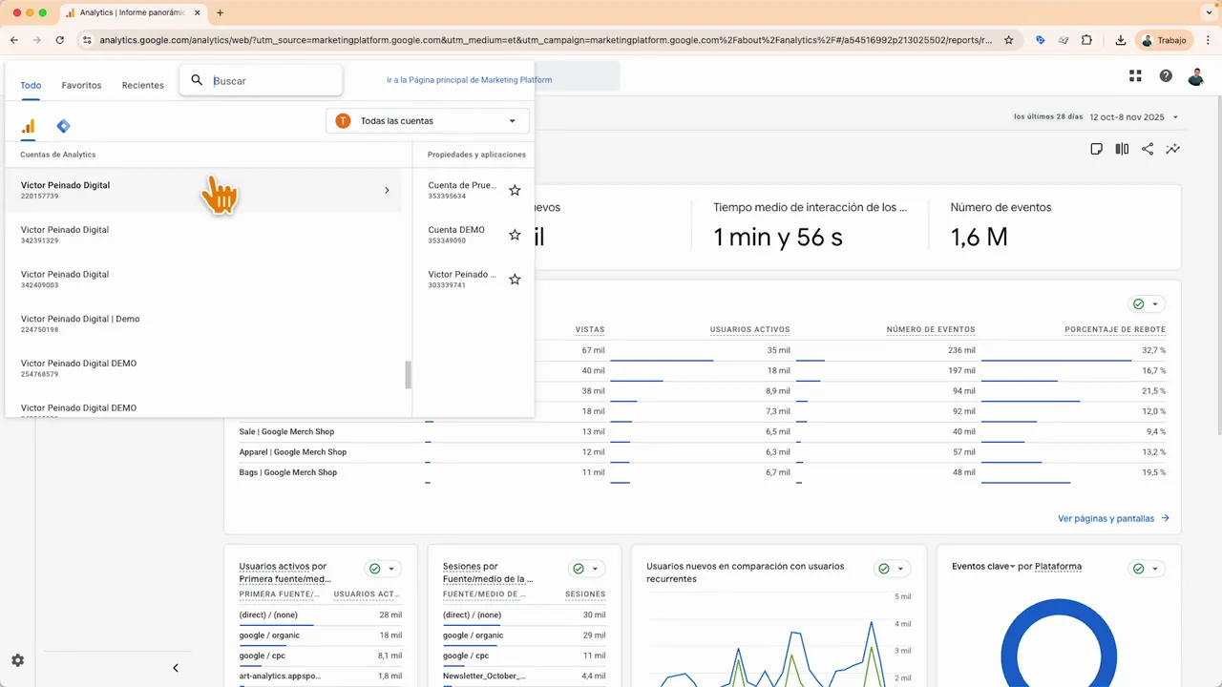
Task: Switch to the Favoritos tab
Action: [81, 85]
